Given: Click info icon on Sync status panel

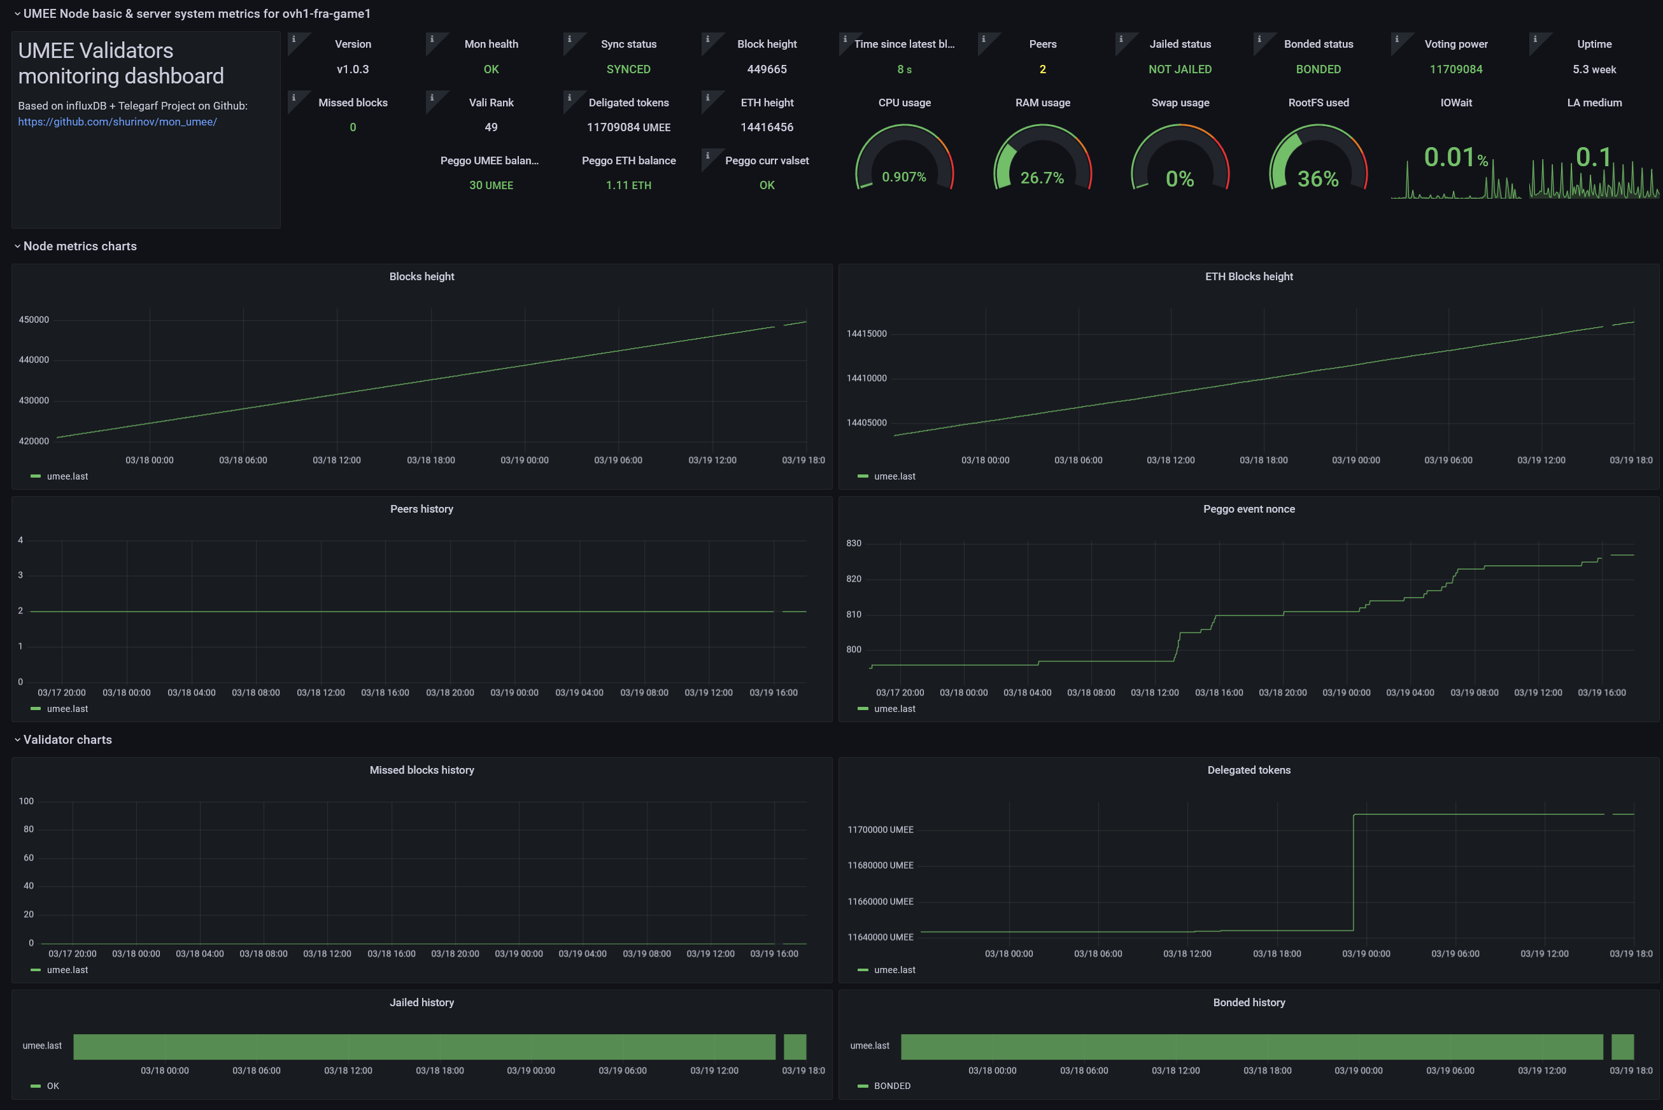Looking at the screenshot, I should [x=569, y=39].
